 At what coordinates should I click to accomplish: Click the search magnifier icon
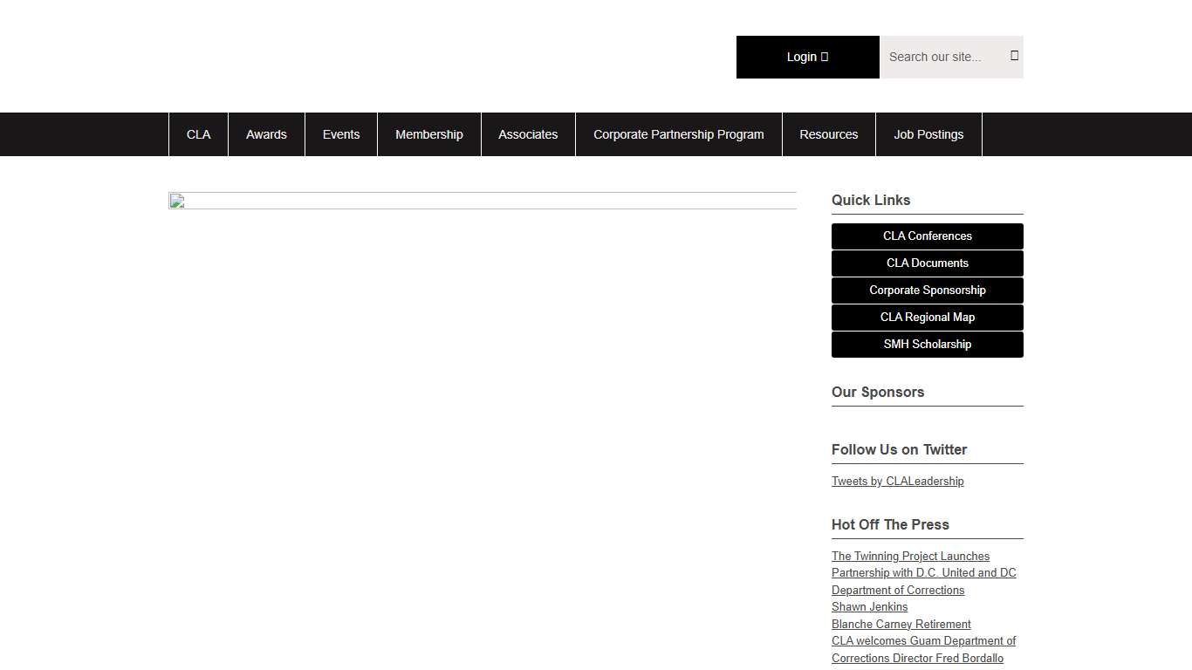tap(1014, 56)
